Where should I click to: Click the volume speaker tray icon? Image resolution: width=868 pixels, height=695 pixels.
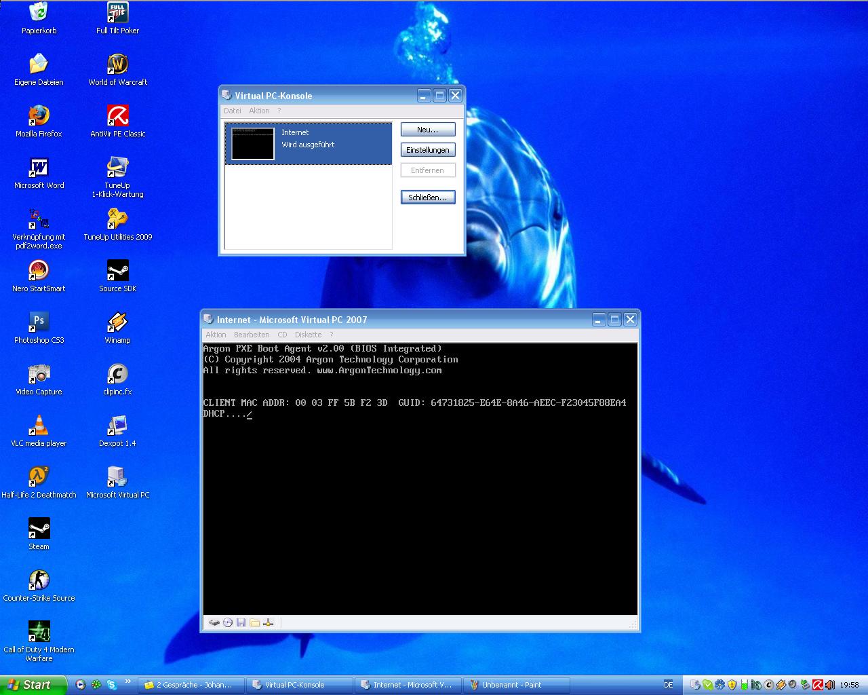830,685
